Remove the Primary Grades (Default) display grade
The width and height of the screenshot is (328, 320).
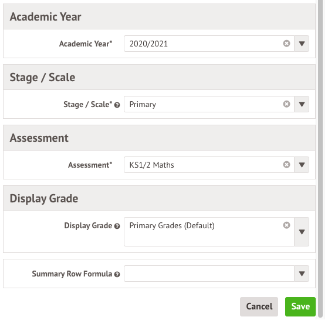[x=286, y=225]
